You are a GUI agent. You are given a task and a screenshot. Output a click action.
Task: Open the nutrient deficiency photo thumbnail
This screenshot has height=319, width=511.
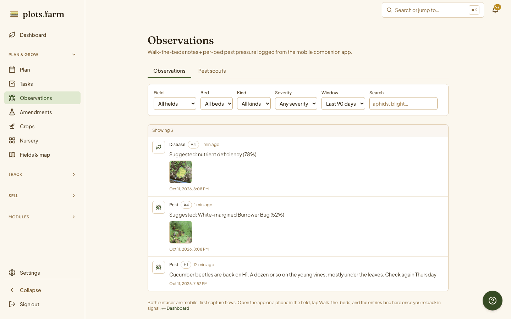click(x=181, y=172)
